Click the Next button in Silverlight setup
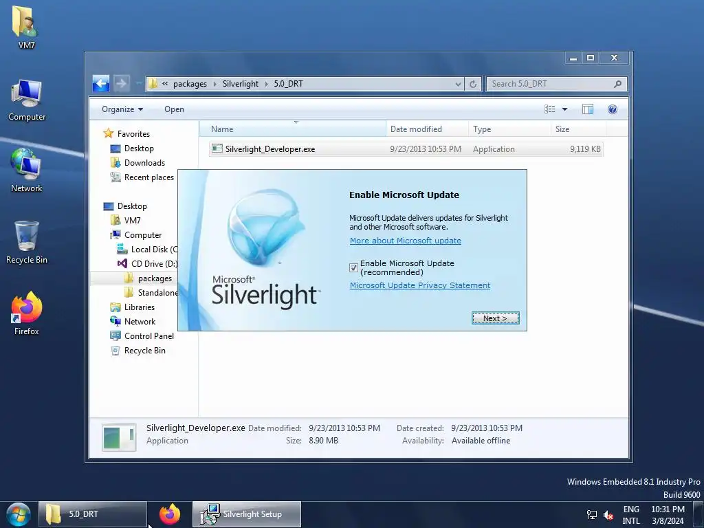 495,318
